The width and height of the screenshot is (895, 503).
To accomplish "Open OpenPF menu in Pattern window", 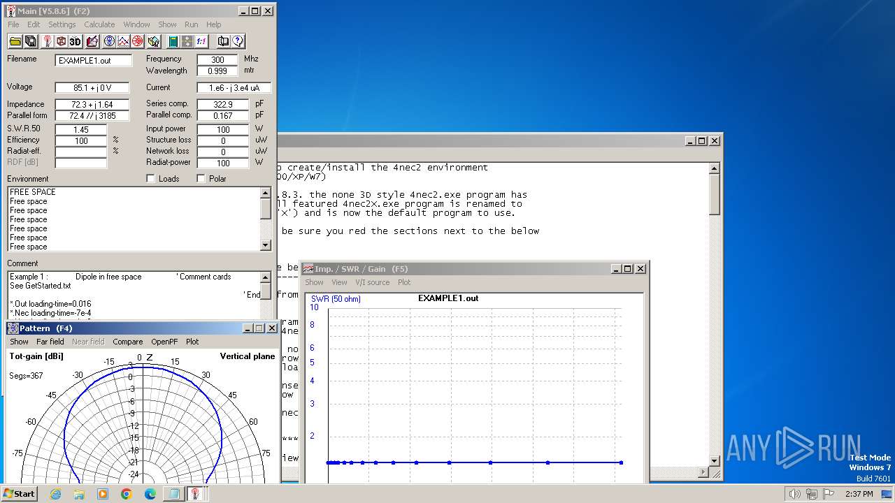I will (x=164, y=342).
